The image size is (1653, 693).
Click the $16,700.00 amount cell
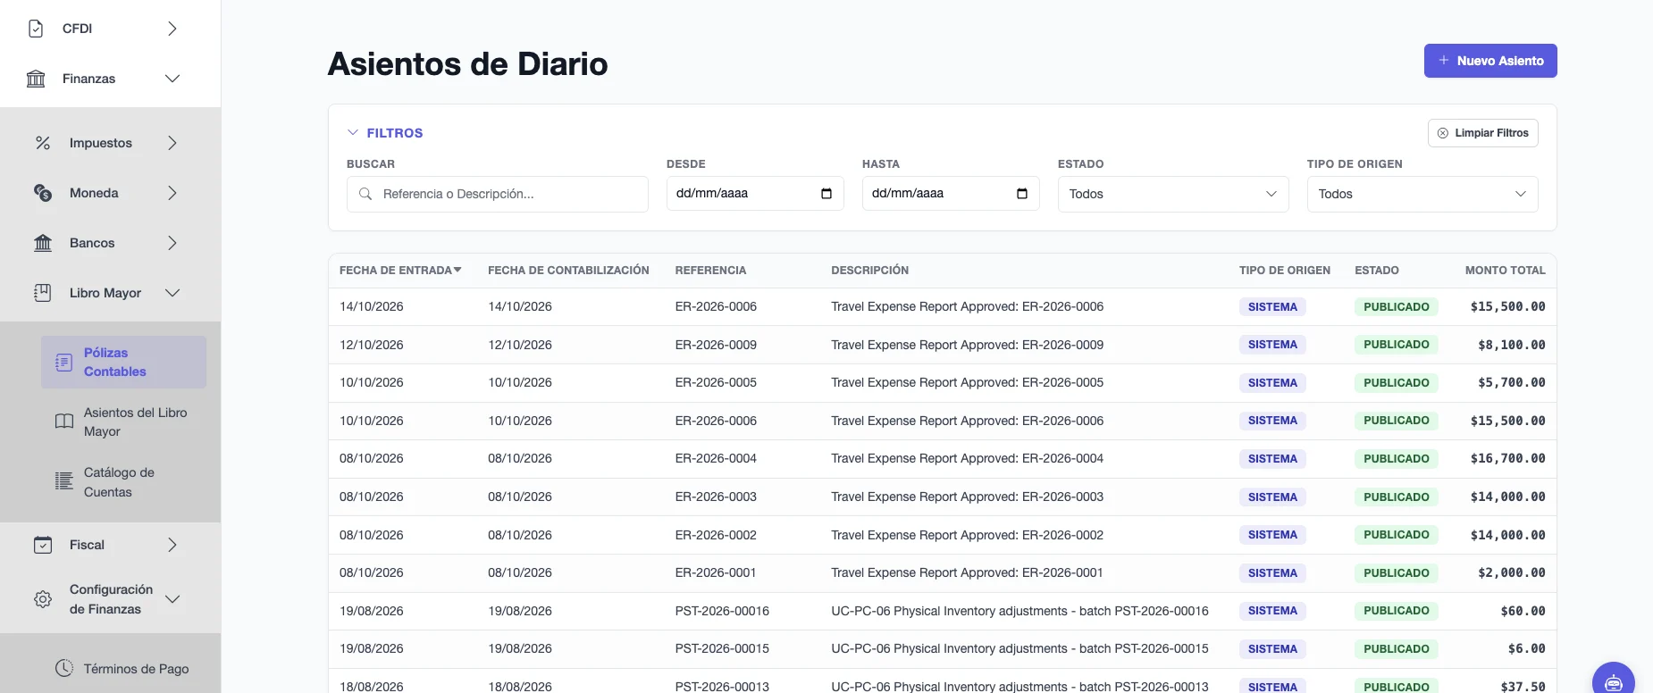[1508, 458]
